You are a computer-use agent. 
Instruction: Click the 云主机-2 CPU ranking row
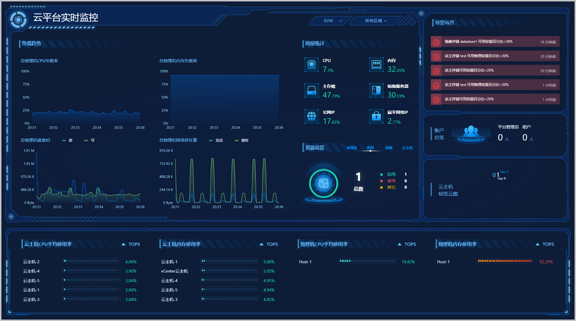[x=80, y=262]
